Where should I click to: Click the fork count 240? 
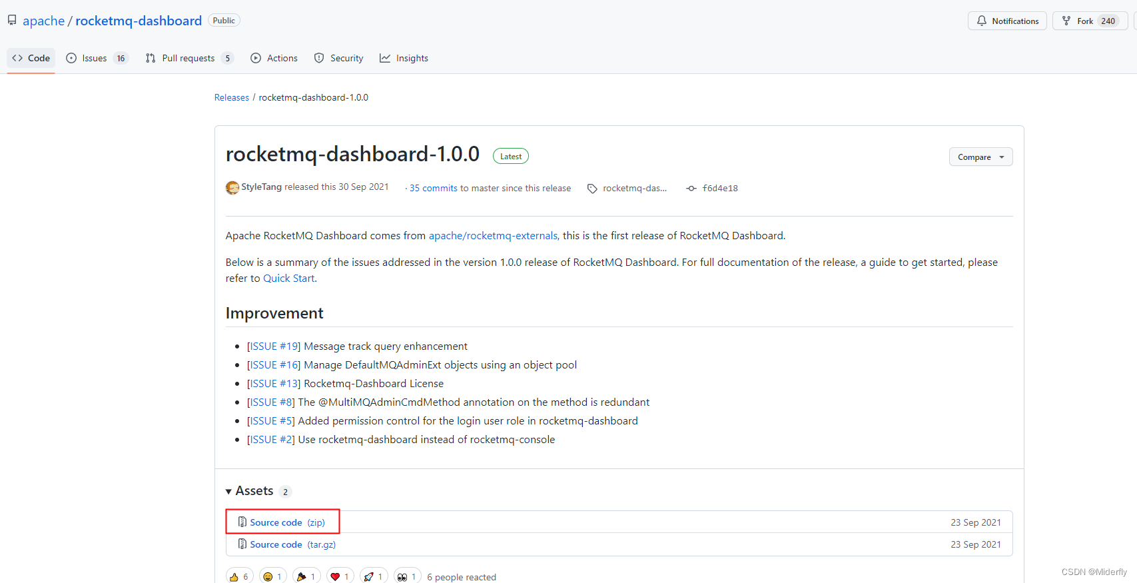point(1108,21)
